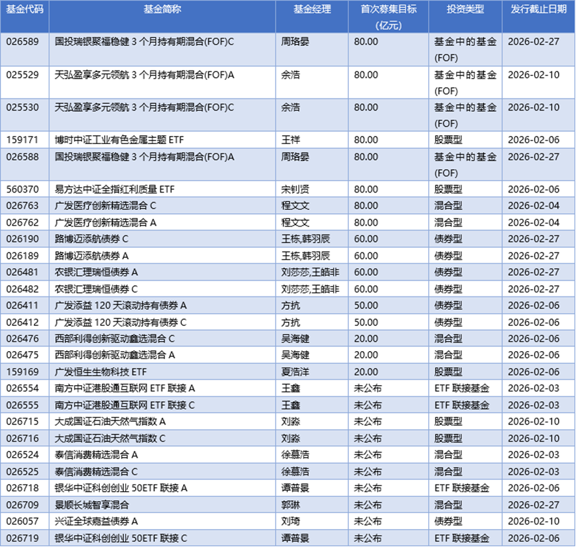The image size is (576, 547).
Task: Select fund code 026589
Action: tap(24, 41)
